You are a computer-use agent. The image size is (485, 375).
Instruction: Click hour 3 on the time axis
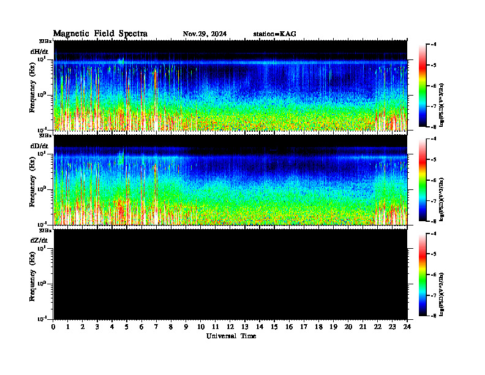point(97,327)
